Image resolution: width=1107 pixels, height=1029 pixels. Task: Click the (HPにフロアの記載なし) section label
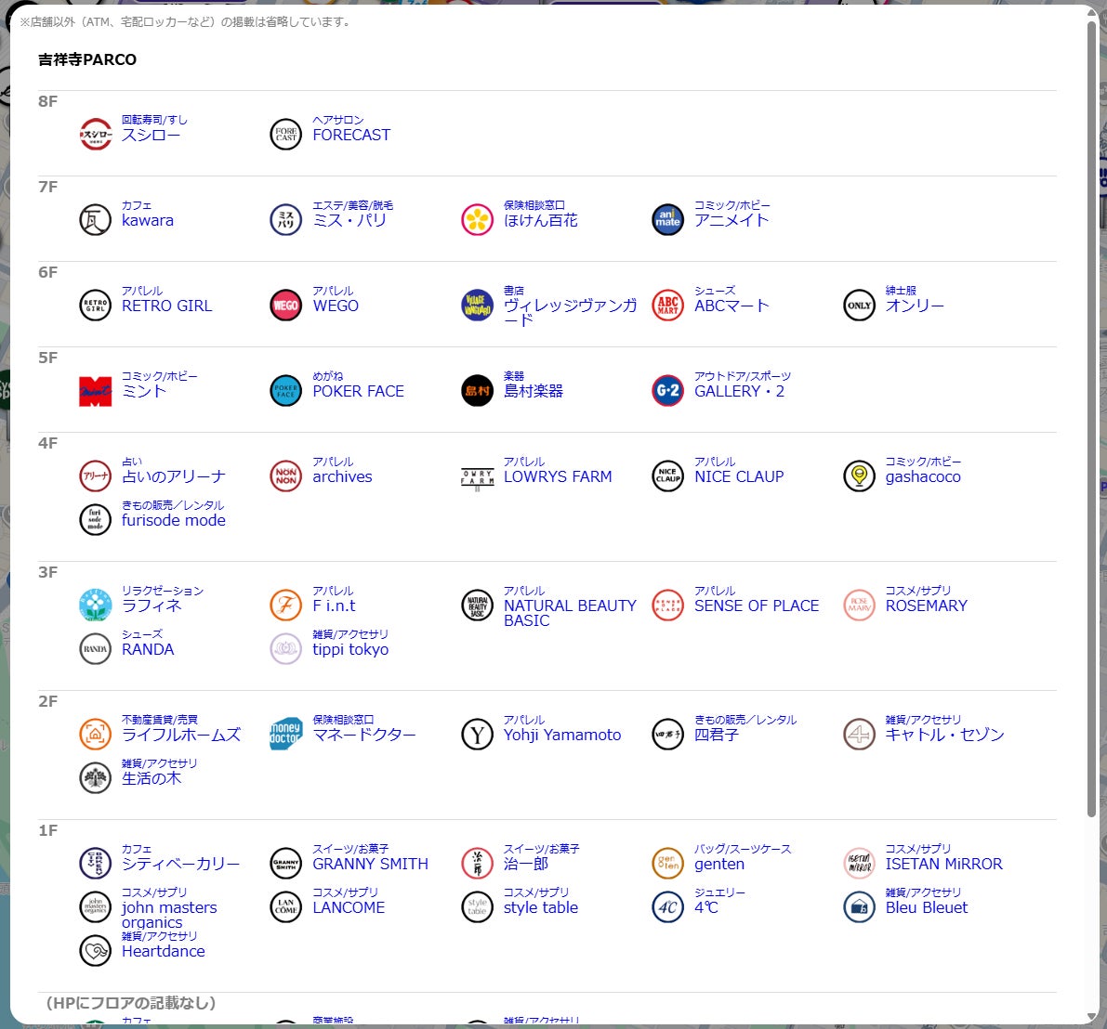[x=131, y=1002]
